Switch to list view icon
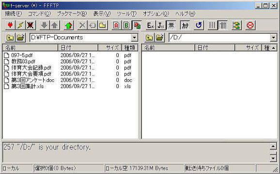The width and height of the screenshot is (280, 174). coord(212,25)
